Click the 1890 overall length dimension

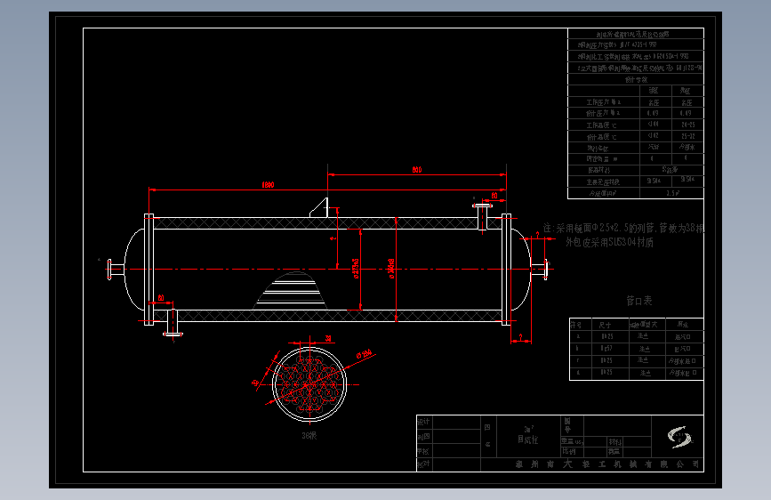coord(268,185)
